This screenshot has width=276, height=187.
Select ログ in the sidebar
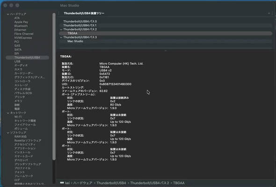(x=17, y=180)
